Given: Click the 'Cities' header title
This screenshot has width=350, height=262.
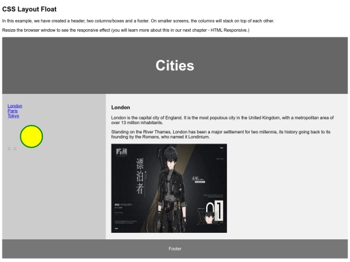Looking at the screenshot, I should 175,65.
